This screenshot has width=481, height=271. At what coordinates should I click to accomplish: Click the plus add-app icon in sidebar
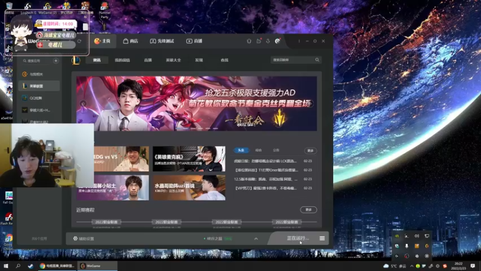click(55, 61)
